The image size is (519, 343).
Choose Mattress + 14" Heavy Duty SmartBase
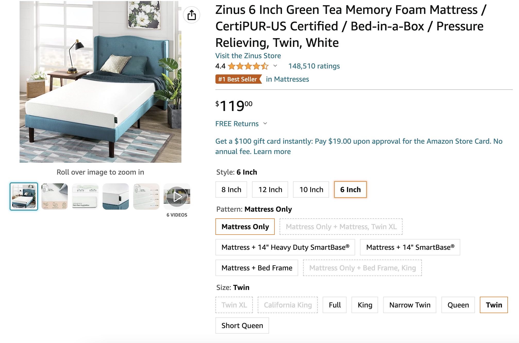[285, 247]
